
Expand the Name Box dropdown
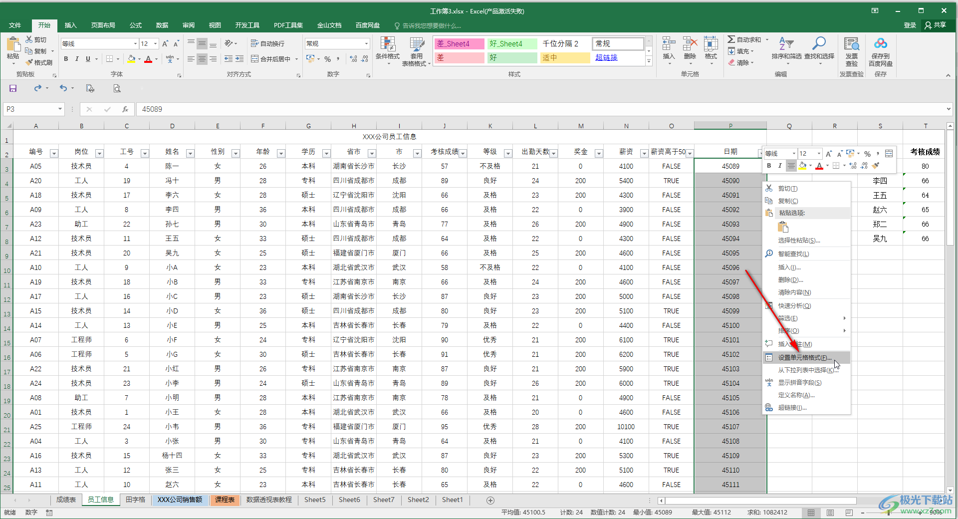pyautogui.click(x=60, y=109)
